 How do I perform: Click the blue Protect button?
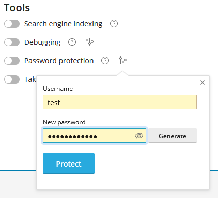tap(69, 163)
